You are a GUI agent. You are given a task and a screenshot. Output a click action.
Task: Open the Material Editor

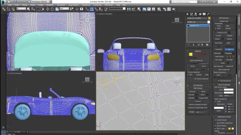(x=159, y=9)
